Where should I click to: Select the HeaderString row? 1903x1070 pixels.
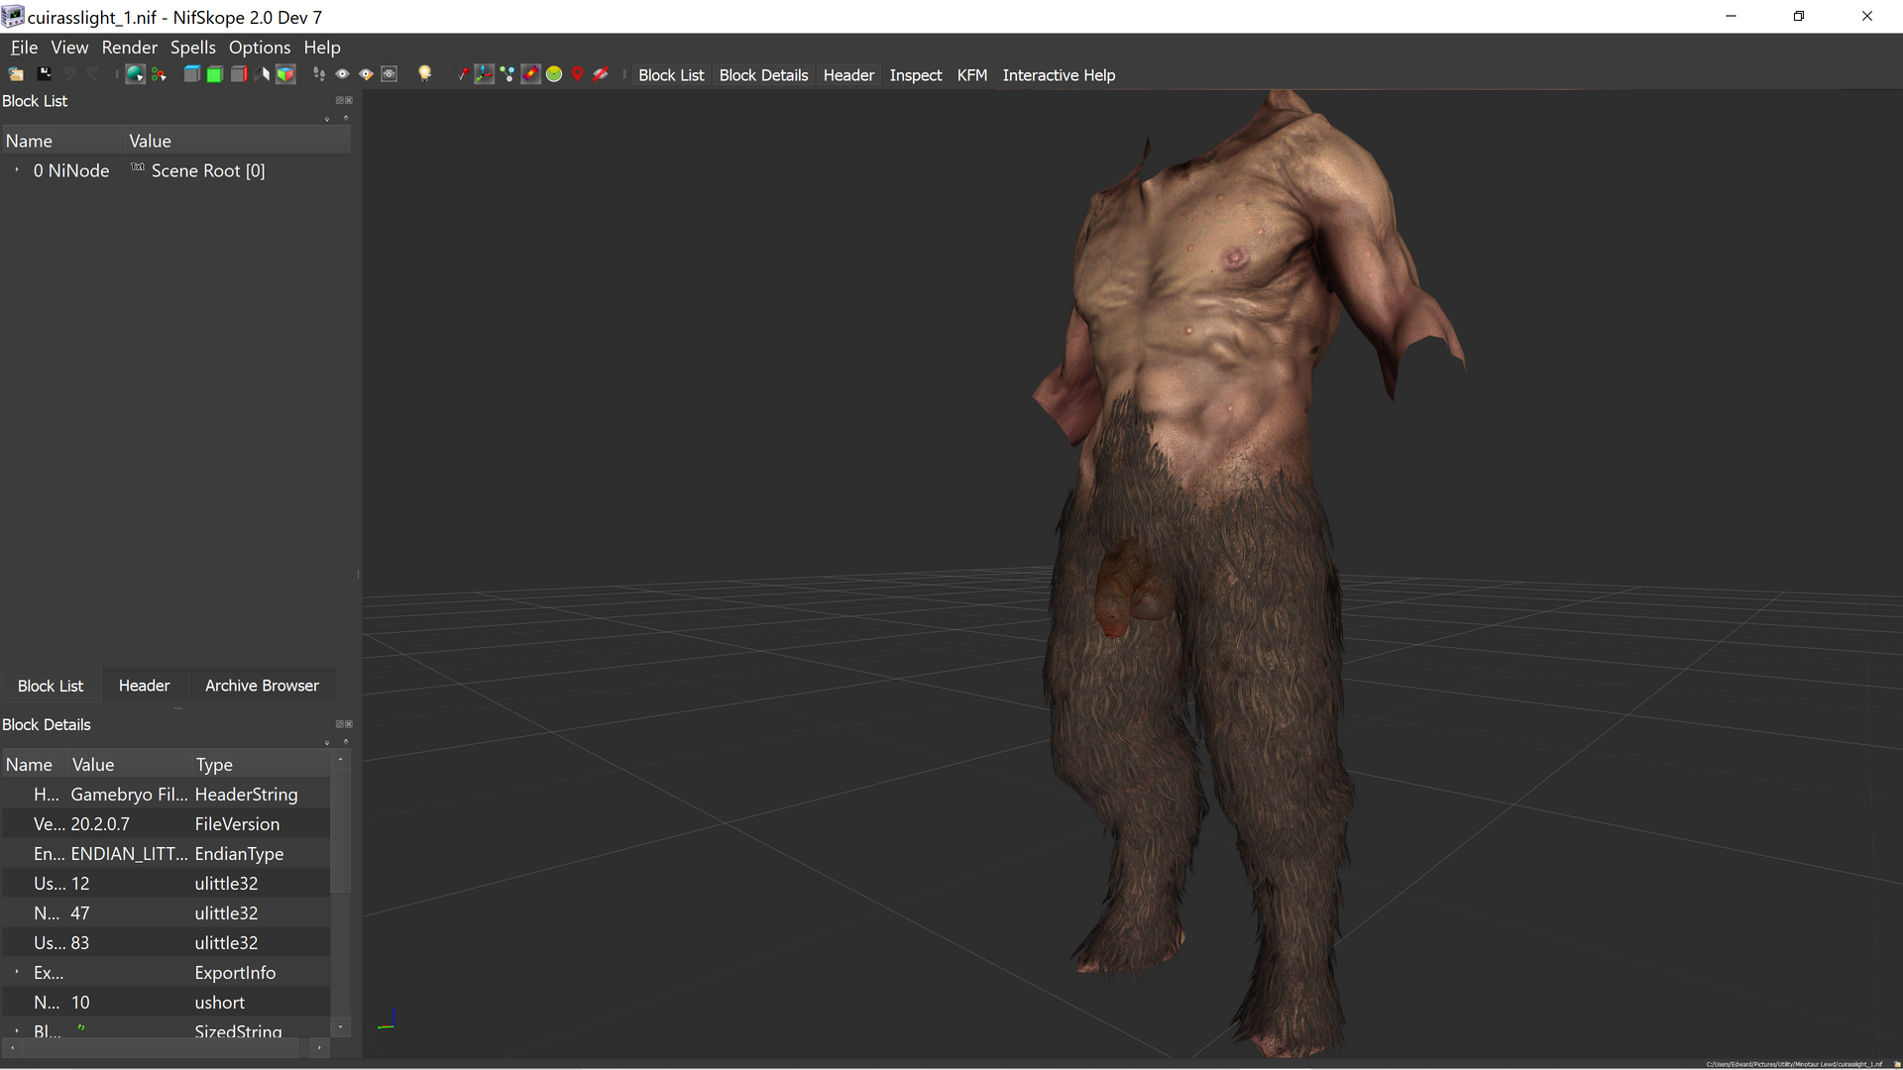pyautogui.click(x=166, y=795)
